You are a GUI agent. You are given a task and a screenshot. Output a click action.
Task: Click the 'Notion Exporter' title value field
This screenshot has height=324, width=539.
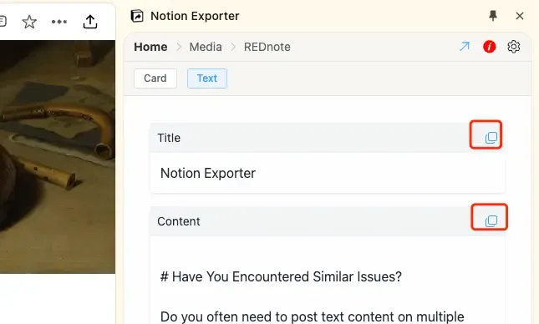click(x=328, y=173)
